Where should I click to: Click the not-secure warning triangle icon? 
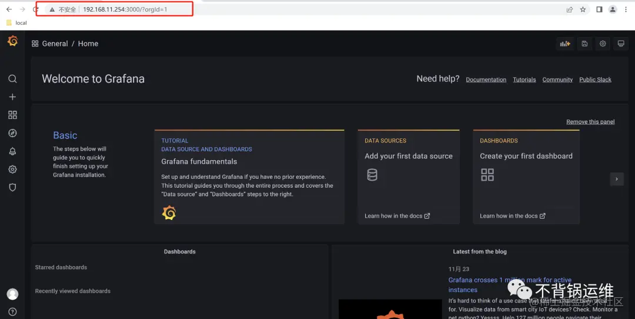52,9
